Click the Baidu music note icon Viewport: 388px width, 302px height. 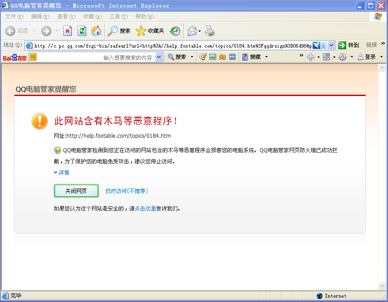click(203, 57)
